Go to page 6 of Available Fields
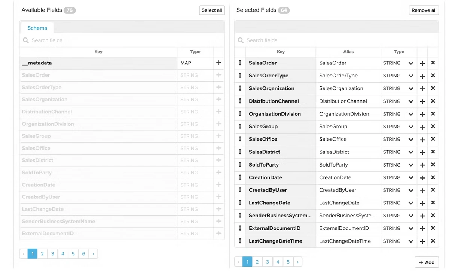This screenshot has width=449, height=271. 83,254
